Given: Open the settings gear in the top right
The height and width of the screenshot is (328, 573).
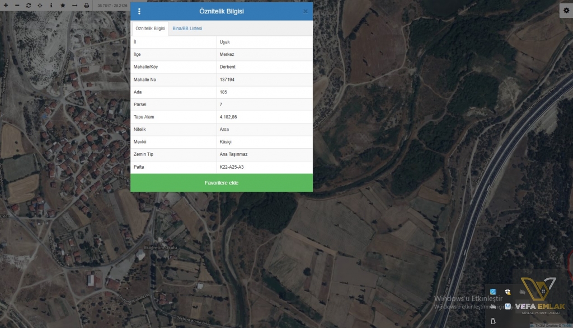Looking at the screenshot, I should 566,12.
